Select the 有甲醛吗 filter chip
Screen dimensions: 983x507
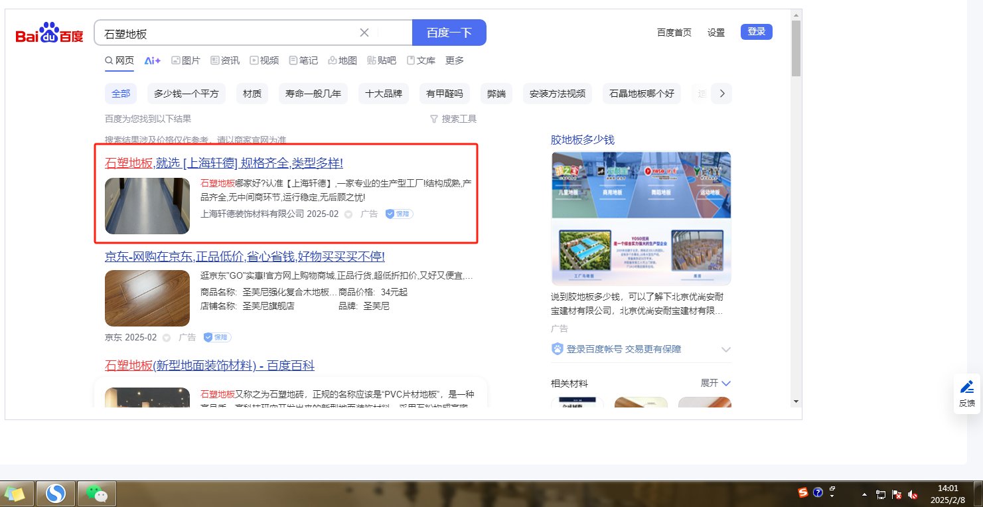pyautogui.click(x=445, y=94)
